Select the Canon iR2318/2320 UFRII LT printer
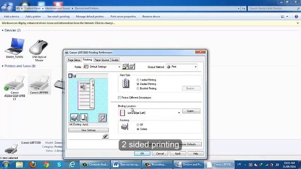 (15, 88)
